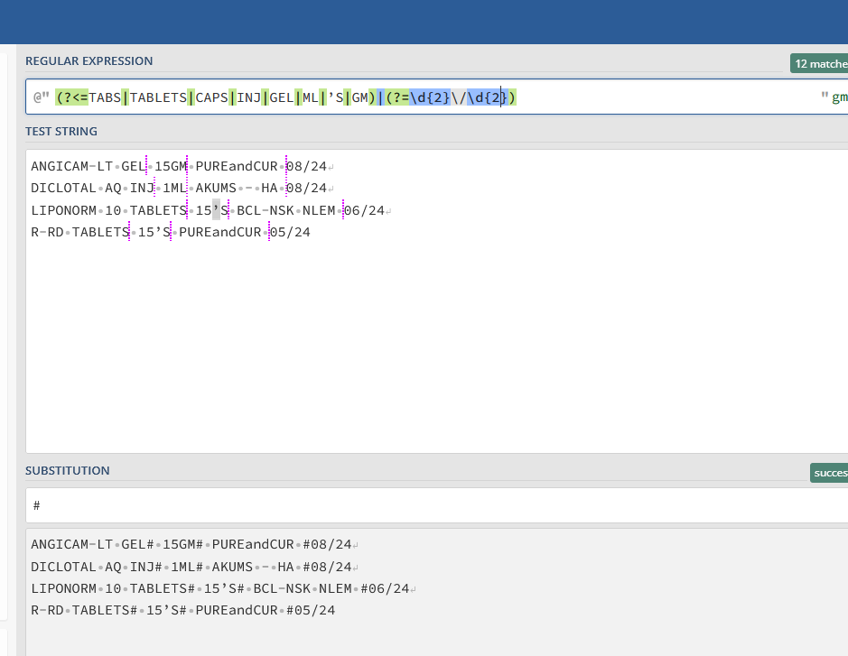Screen dimensions: 848x656
Task: Click the INJ token in the regex
Action: 249,97
